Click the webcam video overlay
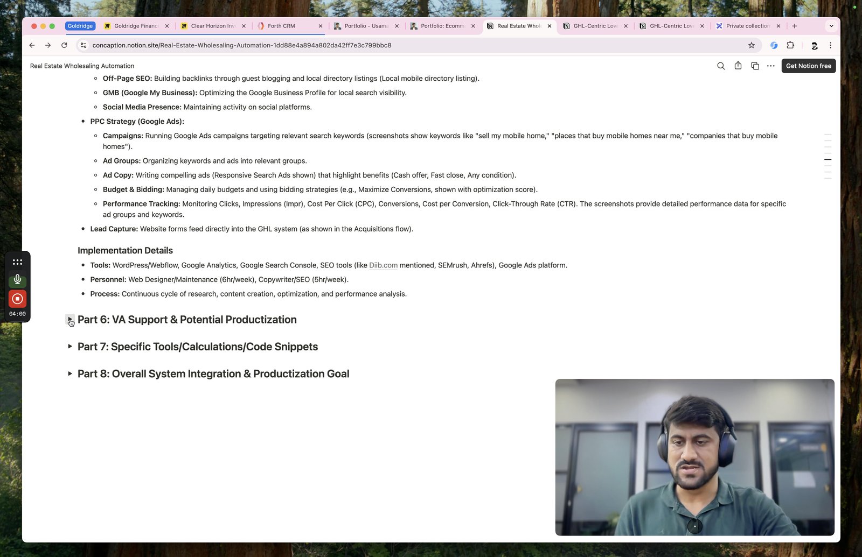This screenshot has width=862, height=557. click(x=694, y=457)
